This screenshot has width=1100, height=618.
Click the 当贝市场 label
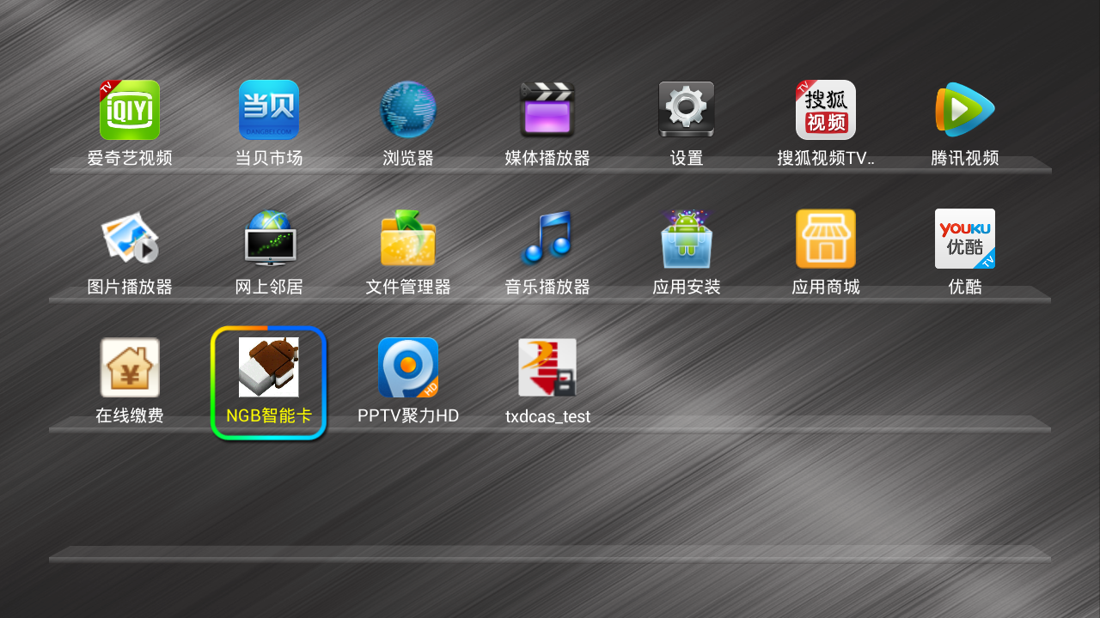[269, 158]
